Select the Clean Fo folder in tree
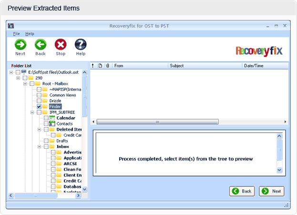297x215 pixels. tap(72, 169)
